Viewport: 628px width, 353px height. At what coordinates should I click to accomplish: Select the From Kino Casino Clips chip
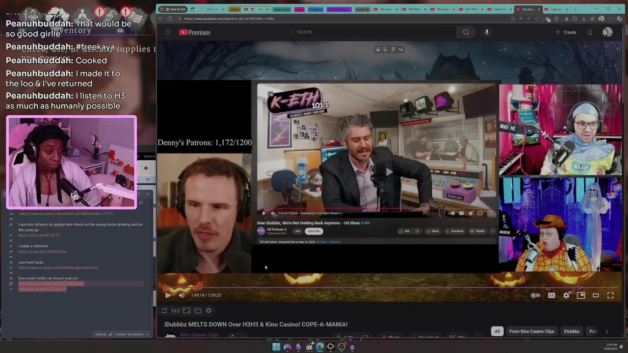532,331
